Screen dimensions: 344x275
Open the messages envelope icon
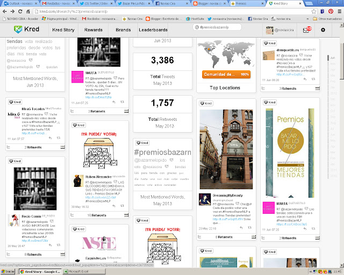(306, 30)
